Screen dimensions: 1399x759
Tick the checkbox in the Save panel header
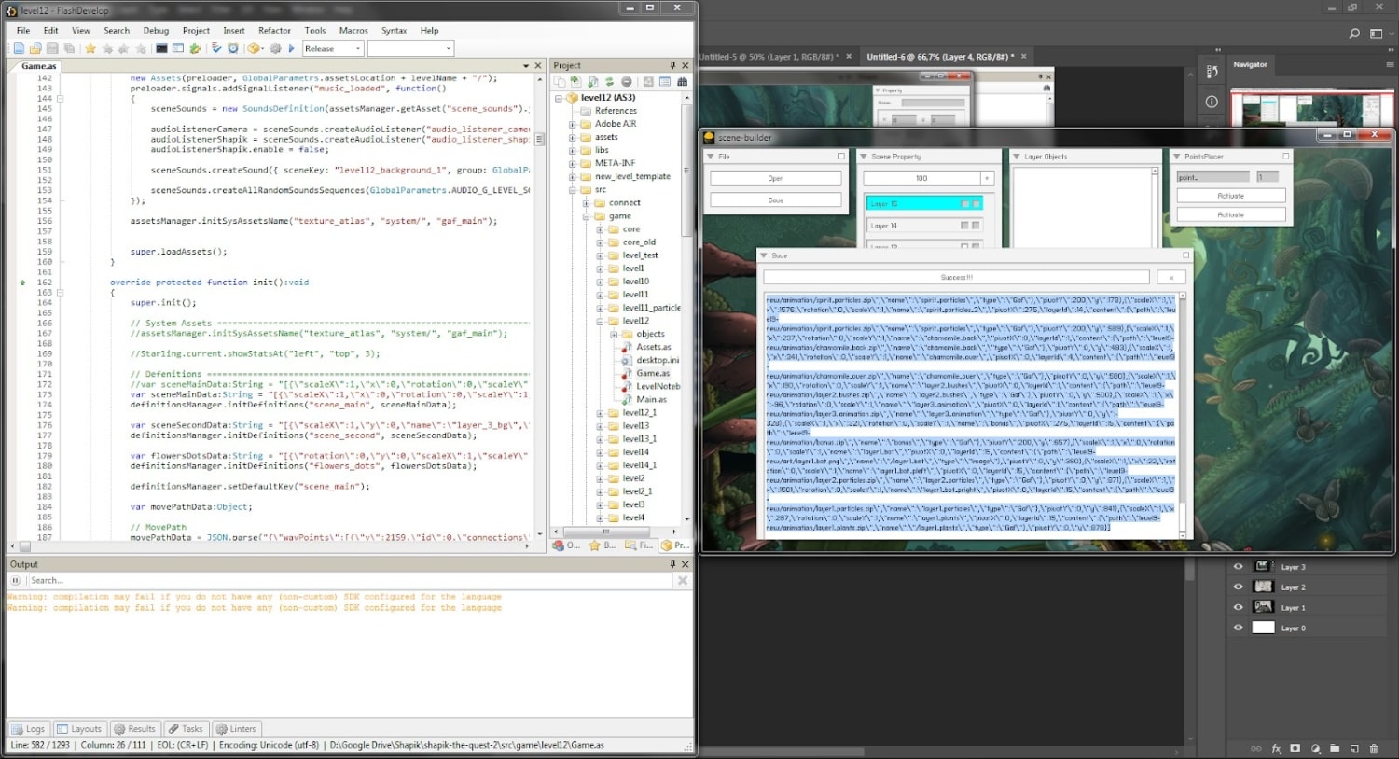[1186, 255]
